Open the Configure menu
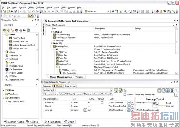The height and width of the screenshot is (128, 180). pyautogui.click(x=40, y=8)
